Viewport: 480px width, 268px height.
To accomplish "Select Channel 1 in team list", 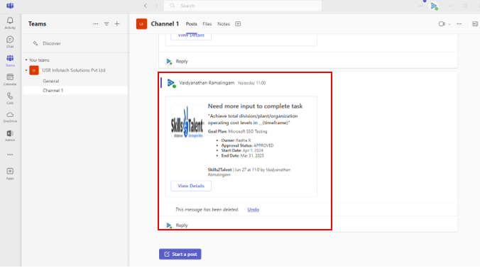I will point(75,91).
